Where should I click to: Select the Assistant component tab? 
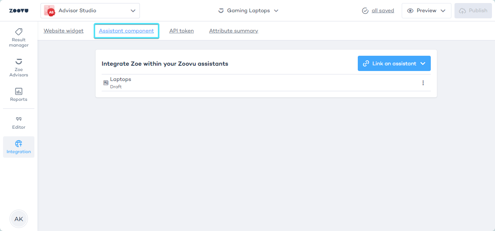(x=127, y=31)
